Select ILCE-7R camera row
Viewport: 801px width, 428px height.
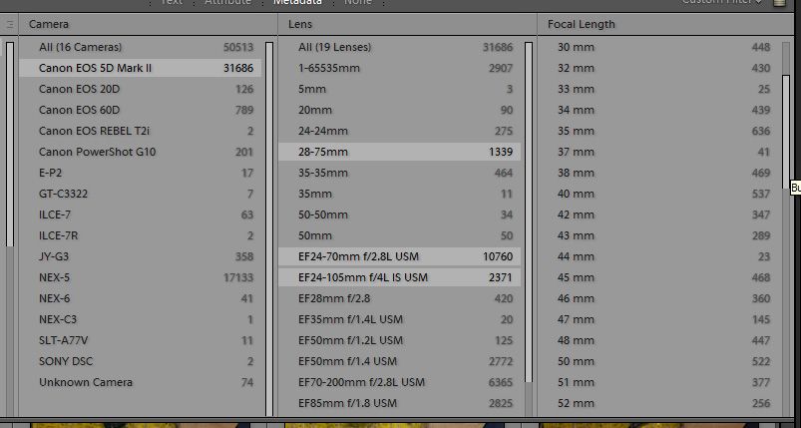(x=140, y=235)
